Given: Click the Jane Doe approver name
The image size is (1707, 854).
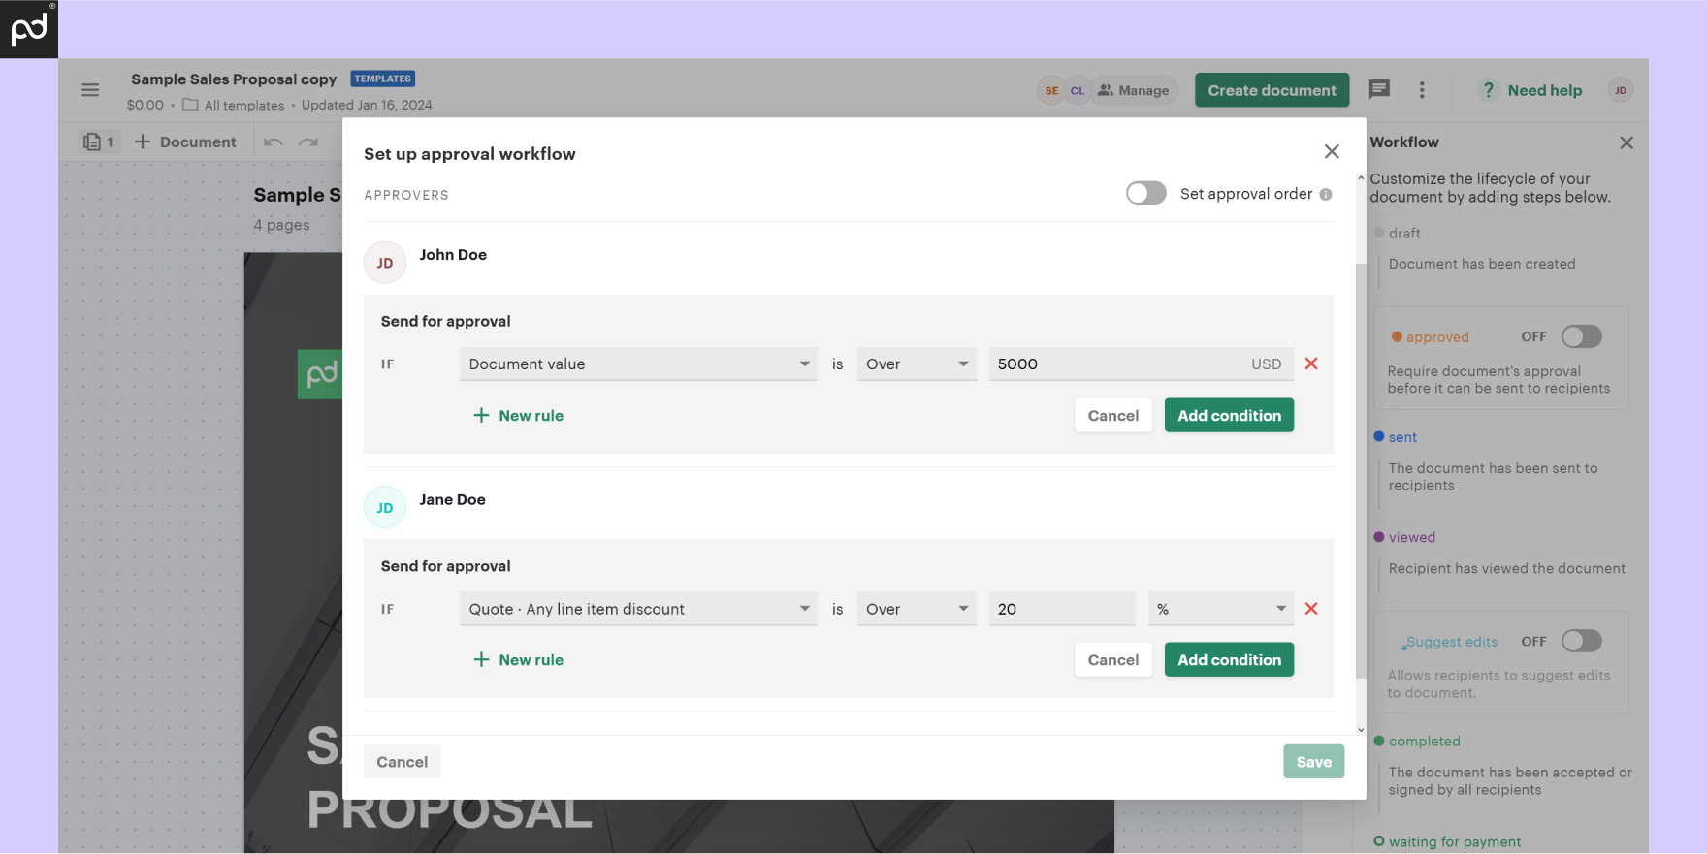Looking at the screenshot, I should (x=452, y=499).
